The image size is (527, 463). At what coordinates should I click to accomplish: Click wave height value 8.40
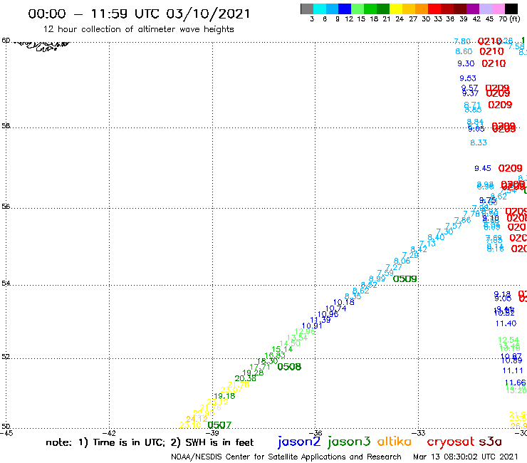pos(436,237)
